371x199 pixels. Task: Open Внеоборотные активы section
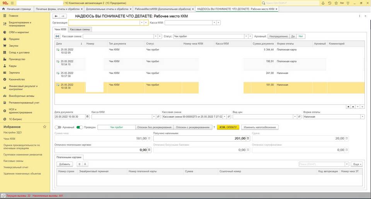click(22, 96)
